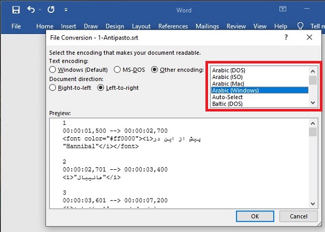Click the Tell me search box
This screenshot has width=325, height=232.
pos(317,26)
